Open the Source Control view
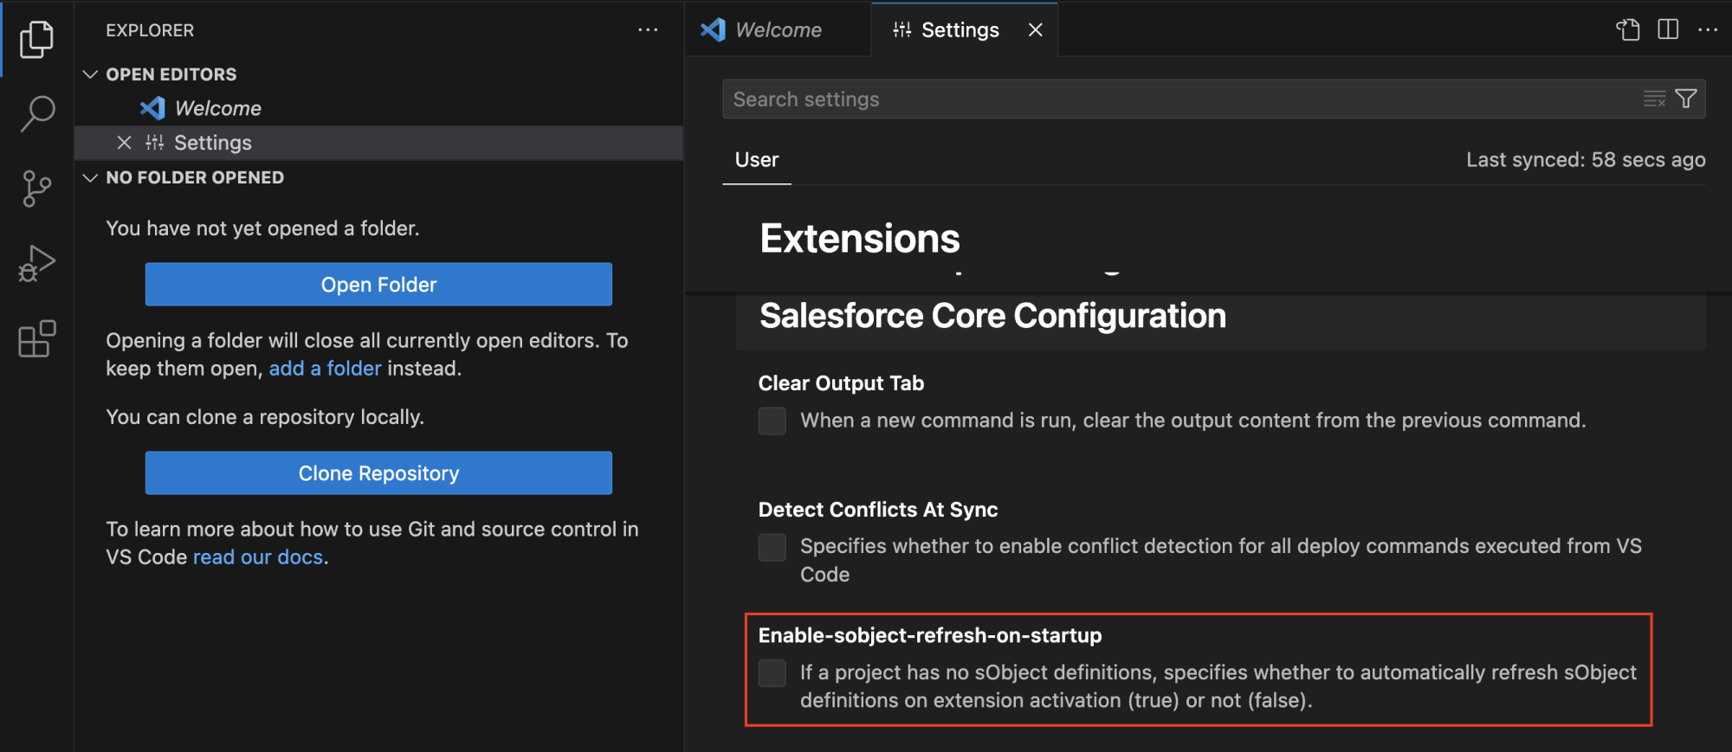The width and height of the screenshot is (1732, 752). (x=36, y=189)
